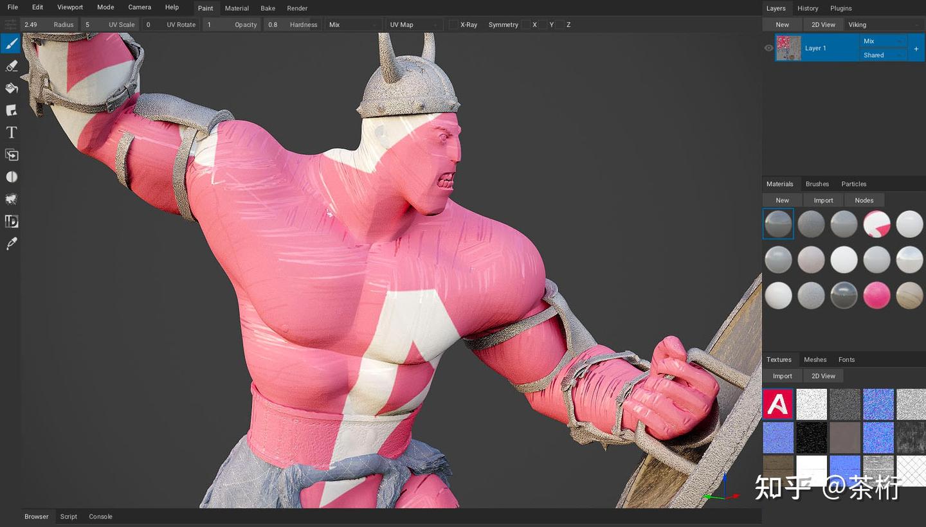The image size is (926, 527).
Task: Switch to the Material tab
Action: 237,8
